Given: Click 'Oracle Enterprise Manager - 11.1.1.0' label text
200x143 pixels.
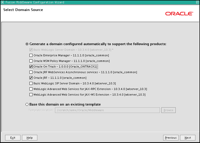Looking at the screenshot, I should pyautogui.click(x=71, y=55).
